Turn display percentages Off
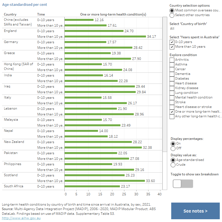This screenshot has width=222, height=222. click(x=172, y=148)
